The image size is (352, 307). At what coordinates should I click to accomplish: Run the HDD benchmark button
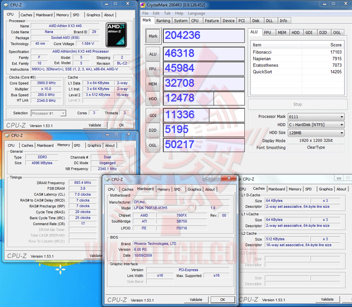[153, 99]
